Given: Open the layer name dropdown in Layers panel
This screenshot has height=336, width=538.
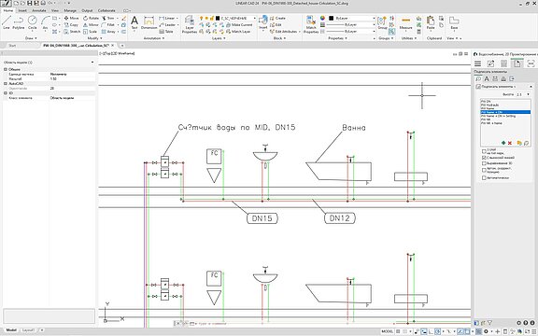Looking at the screenshot, I should pyautogui.click(x=235, y=18).
